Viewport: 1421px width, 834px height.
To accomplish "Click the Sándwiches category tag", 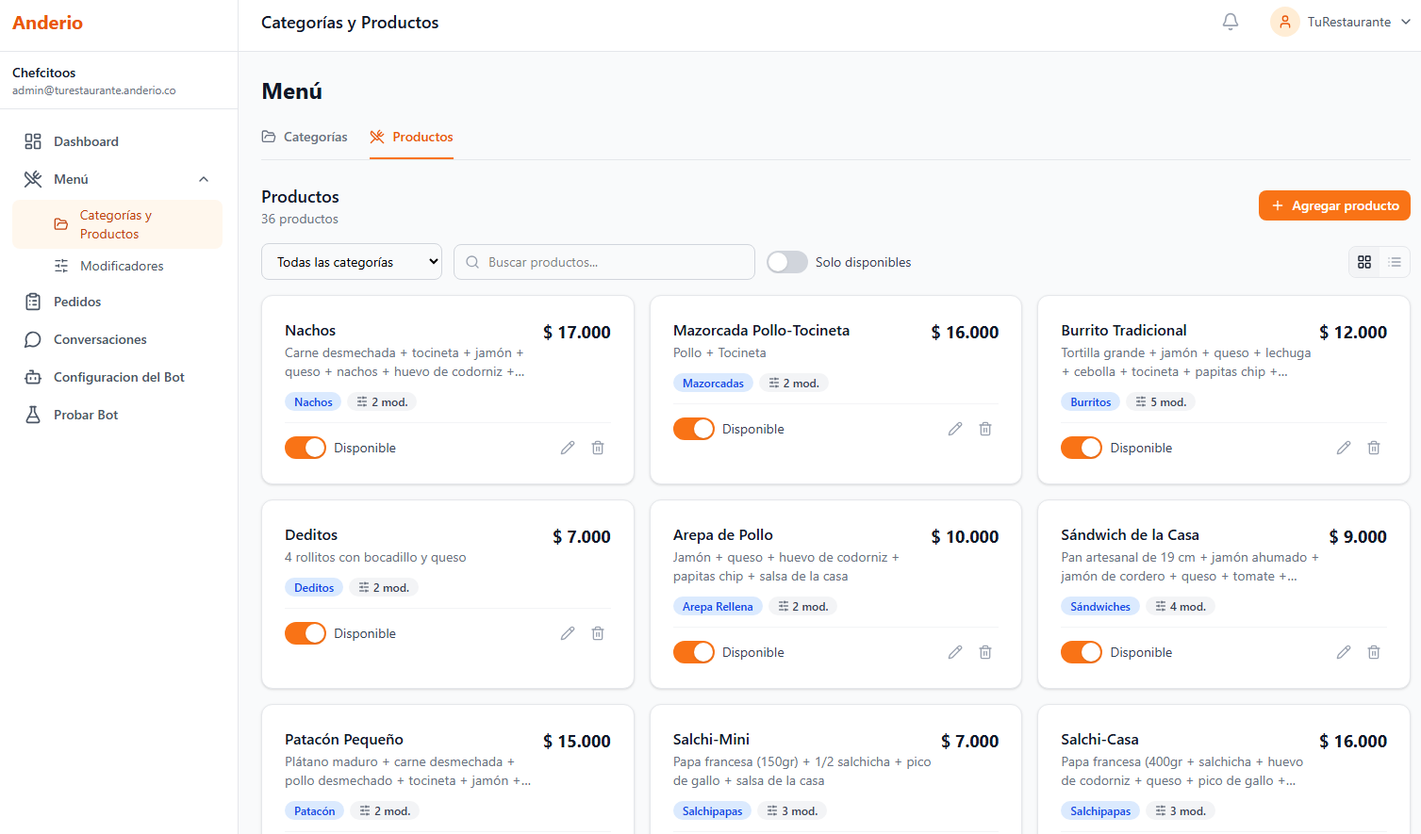I will click(1100, 607).
